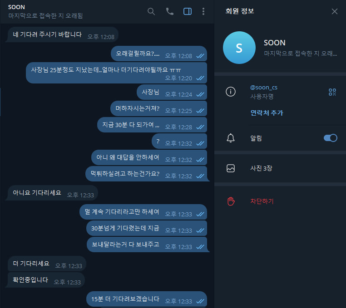Start a voice call with SOON
The image size is (346, 308).
169,11
